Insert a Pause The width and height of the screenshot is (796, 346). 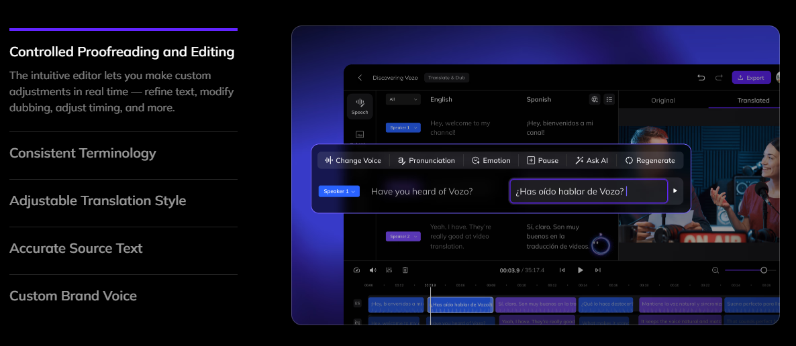(543, 160)
